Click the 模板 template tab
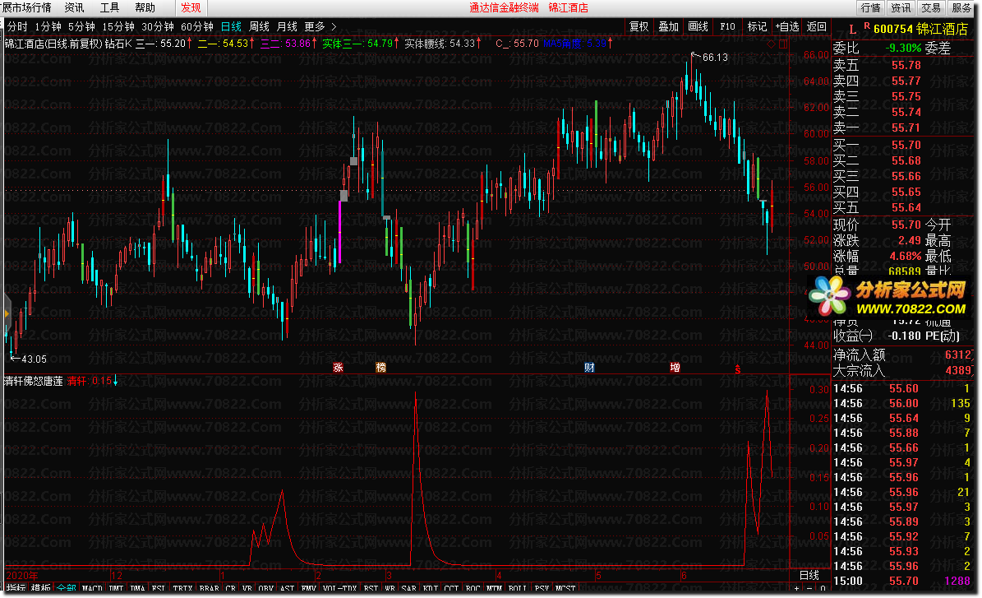Viewport: 982px width, 598px height. click(41, 588)
